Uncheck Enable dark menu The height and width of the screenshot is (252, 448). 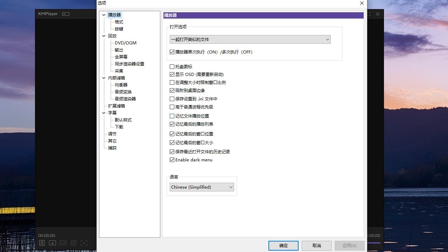[x=172, y=160]
